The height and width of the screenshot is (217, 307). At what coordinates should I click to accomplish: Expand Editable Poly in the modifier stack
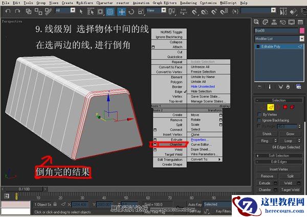tap(258, 46)
